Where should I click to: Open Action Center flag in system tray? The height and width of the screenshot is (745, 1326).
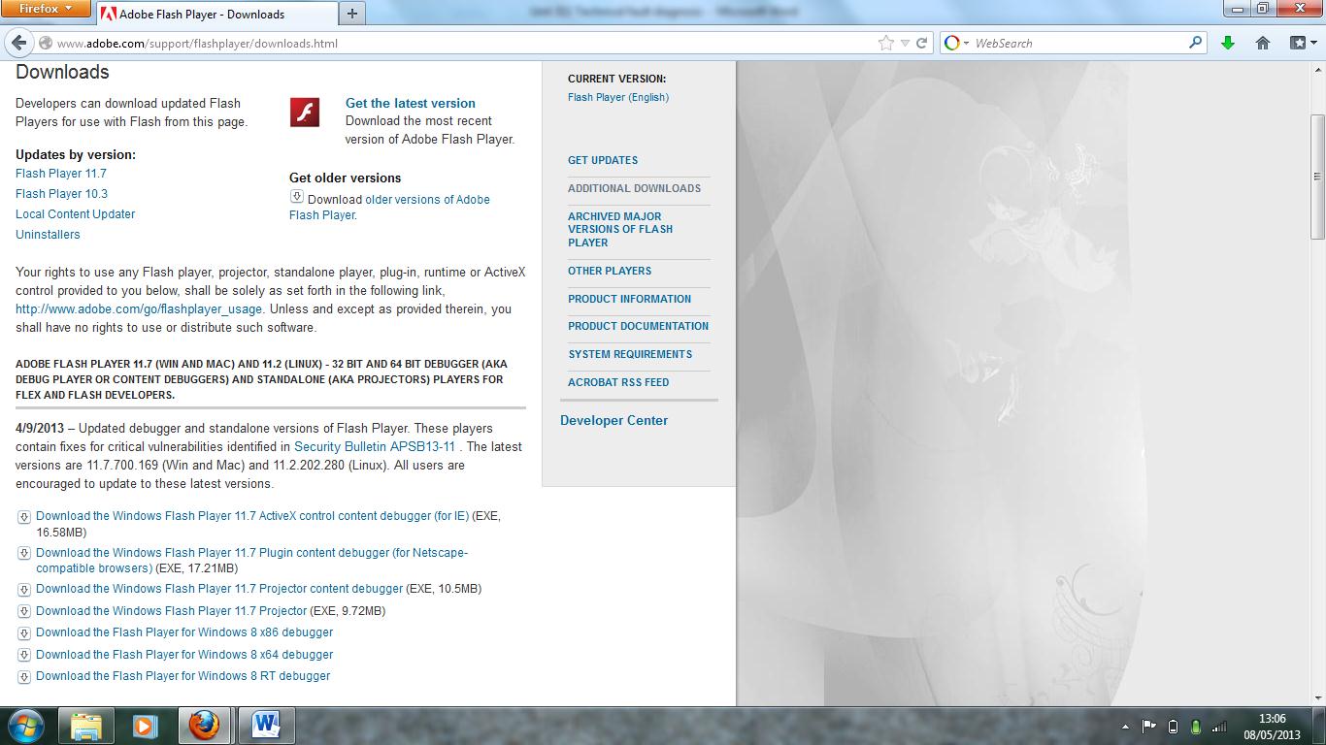(1148, 727)
